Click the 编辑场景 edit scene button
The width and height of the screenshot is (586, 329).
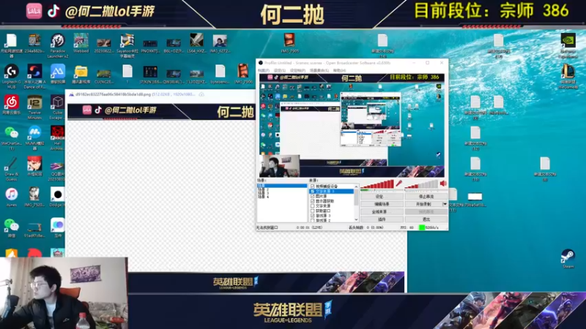coord(382,204)
